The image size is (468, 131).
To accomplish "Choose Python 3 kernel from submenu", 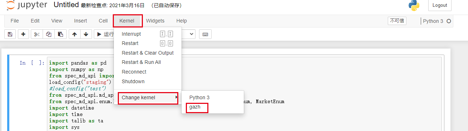I will click(199, 97).
